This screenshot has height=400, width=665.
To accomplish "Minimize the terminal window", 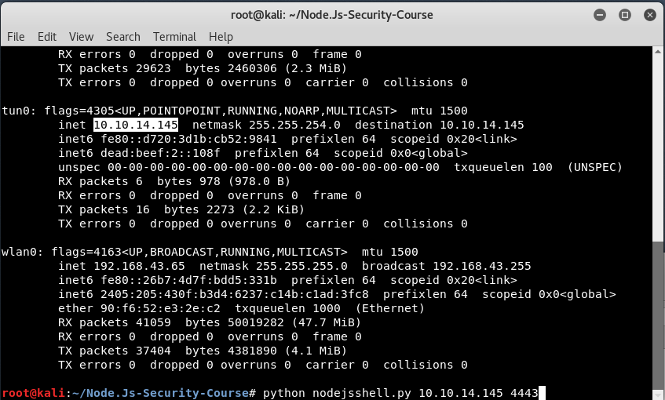I will click(x=600, y=15).
